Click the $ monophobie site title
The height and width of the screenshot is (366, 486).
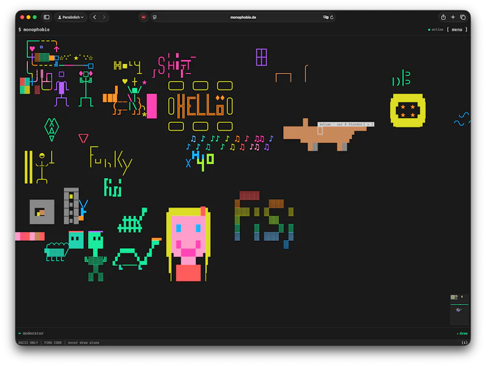[x=34, y=29]
